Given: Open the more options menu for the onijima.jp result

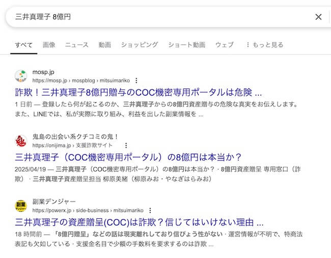Looking at the screenshot, I should 126,146.
